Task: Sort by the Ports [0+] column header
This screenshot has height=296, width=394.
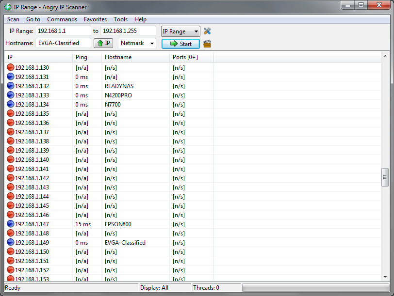Action: 192,57
